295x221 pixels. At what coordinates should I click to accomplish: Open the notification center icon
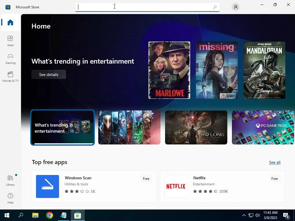pos(286,215)
